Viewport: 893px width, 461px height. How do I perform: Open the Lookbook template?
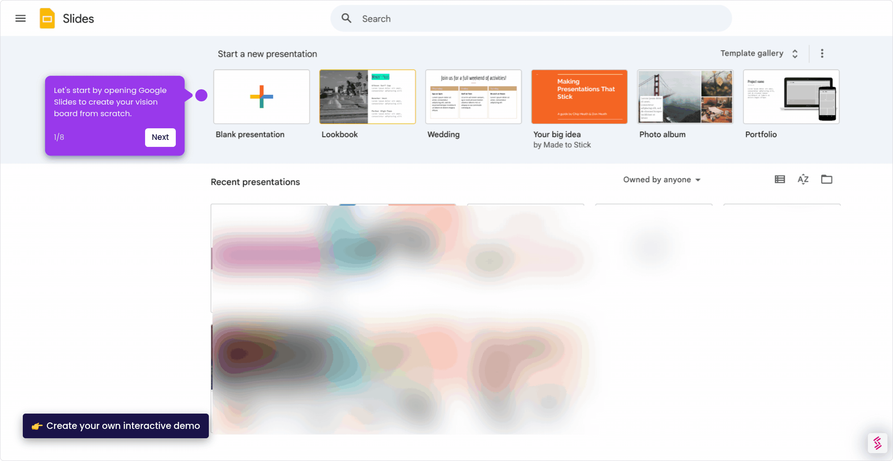(x=367, y=97)
